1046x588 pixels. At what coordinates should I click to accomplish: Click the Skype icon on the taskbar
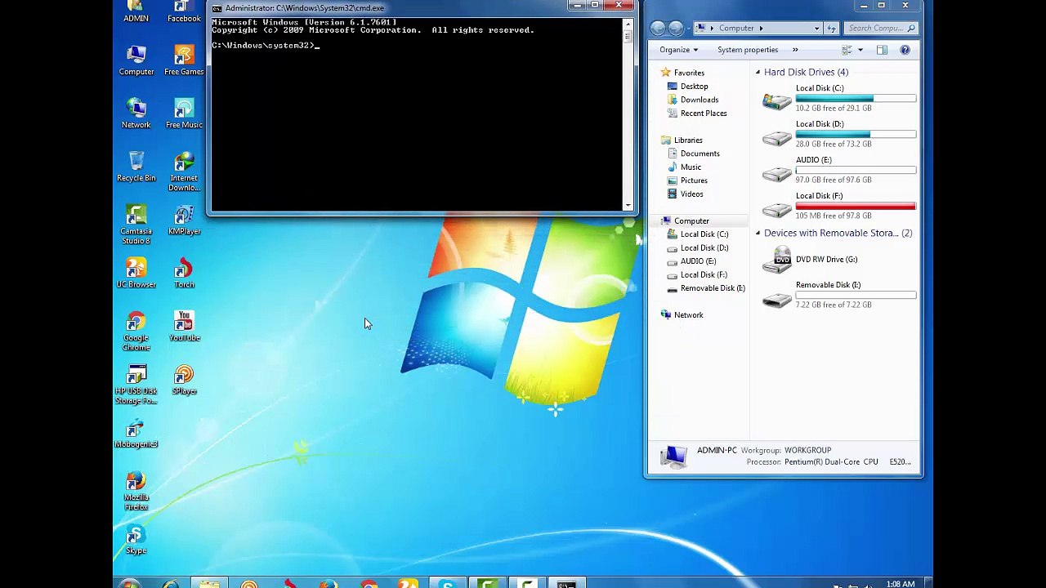447,583
